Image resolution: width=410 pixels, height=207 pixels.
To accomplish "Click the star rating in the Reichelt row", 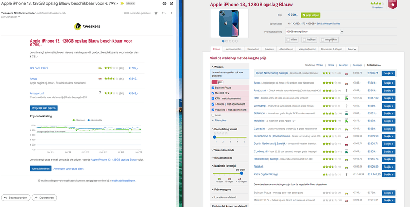I will coord(330,167).
